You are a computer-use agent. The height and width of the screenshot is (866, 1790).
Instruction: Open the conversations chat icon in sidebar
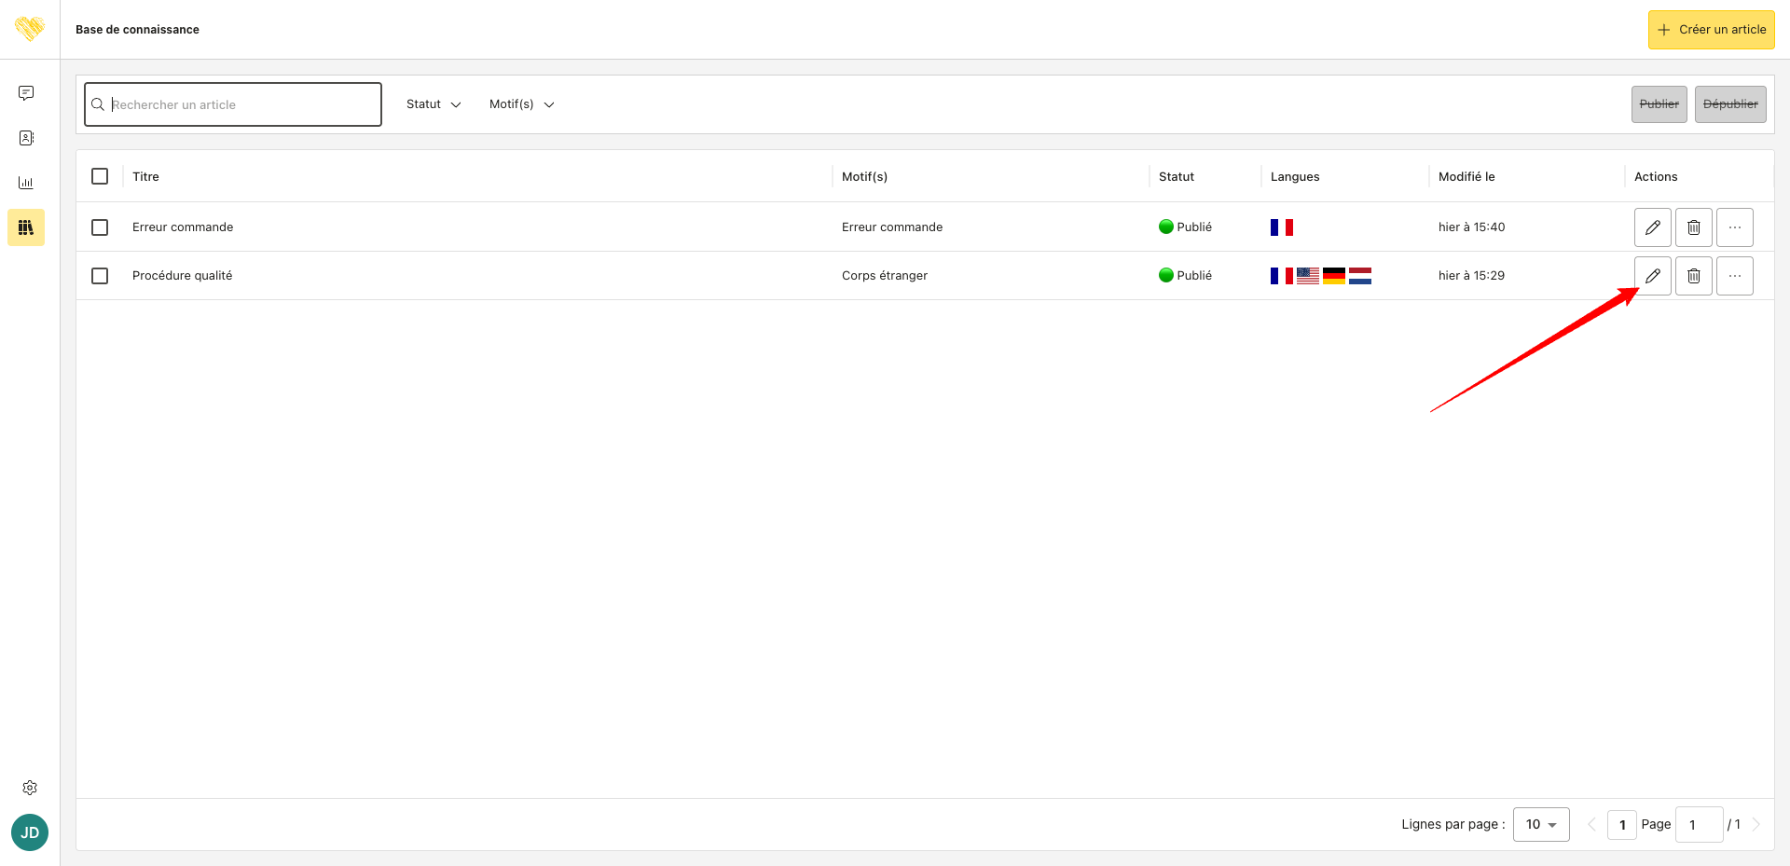26,93
